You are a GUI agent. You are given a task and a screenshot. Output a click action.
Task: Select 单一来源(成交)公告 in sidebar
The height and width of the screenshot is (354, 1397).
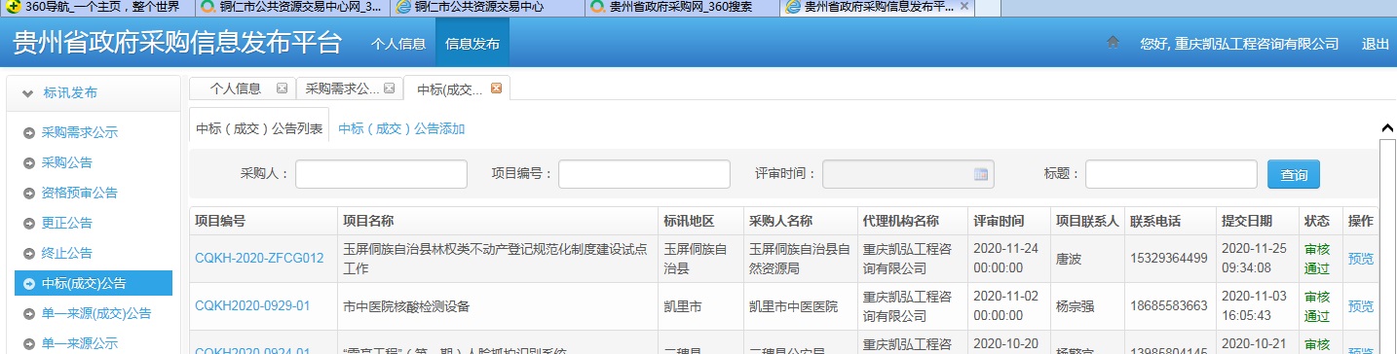(x=96, y=313)
